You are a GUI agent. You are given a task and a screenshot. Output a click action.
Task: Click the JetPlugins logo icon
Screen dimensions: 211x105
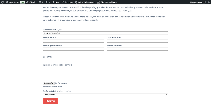pos(98,2)
